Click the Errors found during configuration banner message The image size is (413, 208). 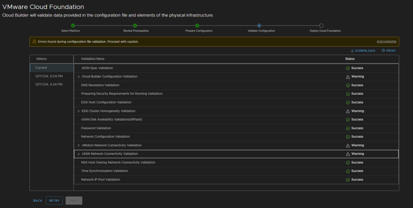[88, 41]
